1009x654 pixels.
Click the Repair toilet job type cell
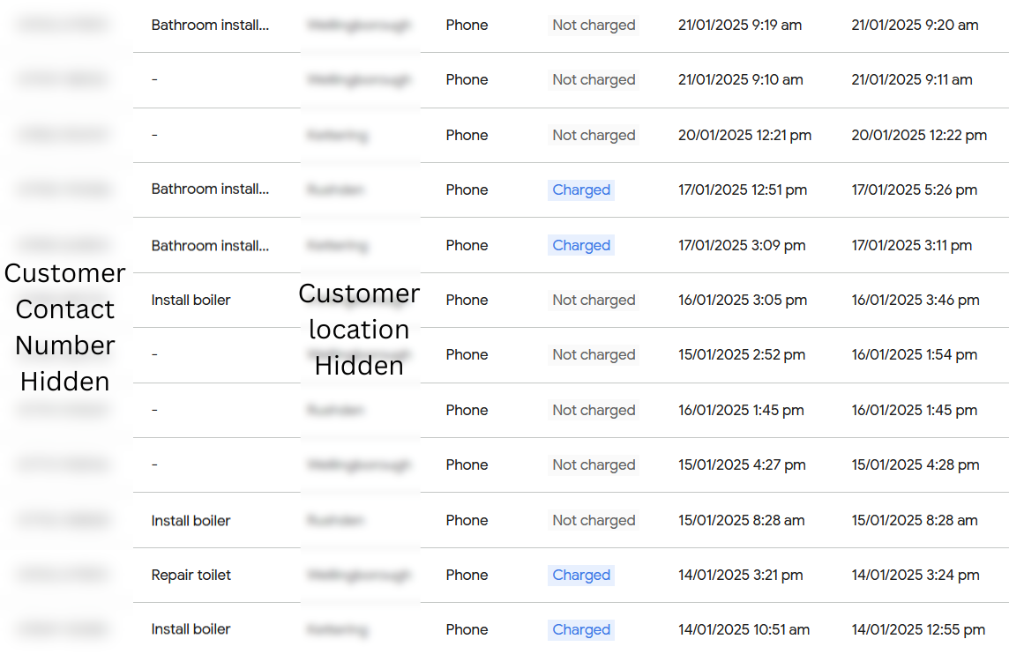click(x=191, y=575)
